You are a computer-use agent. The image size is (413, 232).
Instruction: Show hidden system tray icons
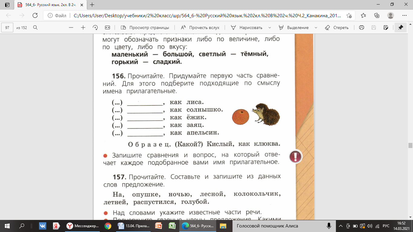[341, 226]
